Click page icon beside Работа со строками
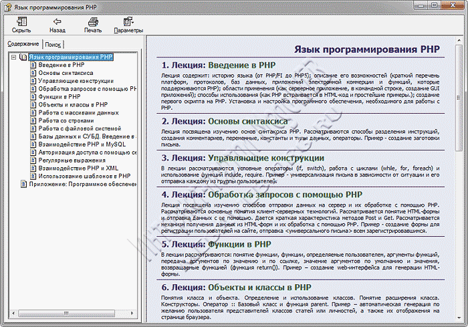468x327 pixels. [33, 120]
